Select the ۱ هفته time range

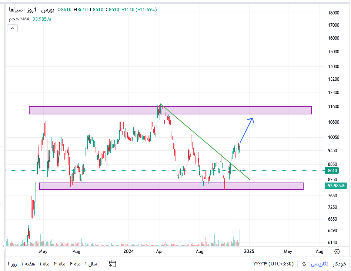point(28,264)
